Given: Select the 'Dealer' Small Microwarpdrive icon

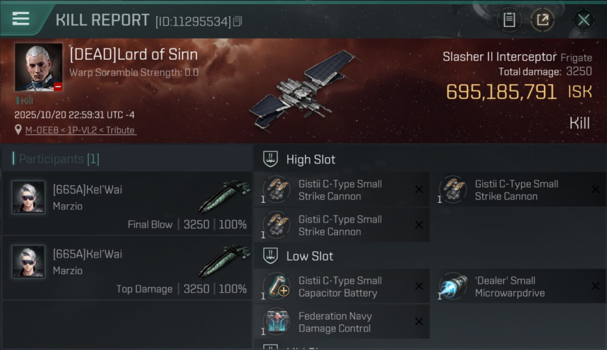Looking at the screenshot, I should click(x=453, y=286).
